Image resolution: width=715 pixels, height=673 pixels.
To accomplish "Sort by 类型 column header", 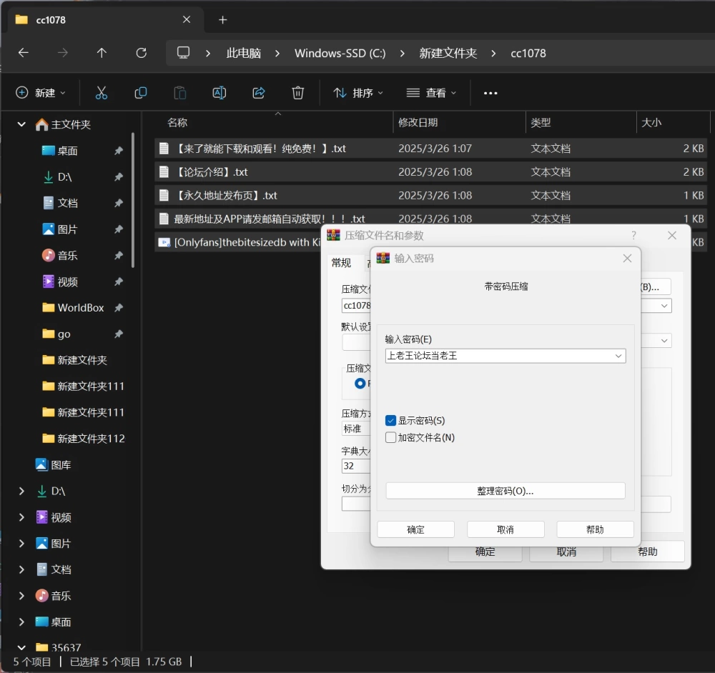I will pos(541,122).
